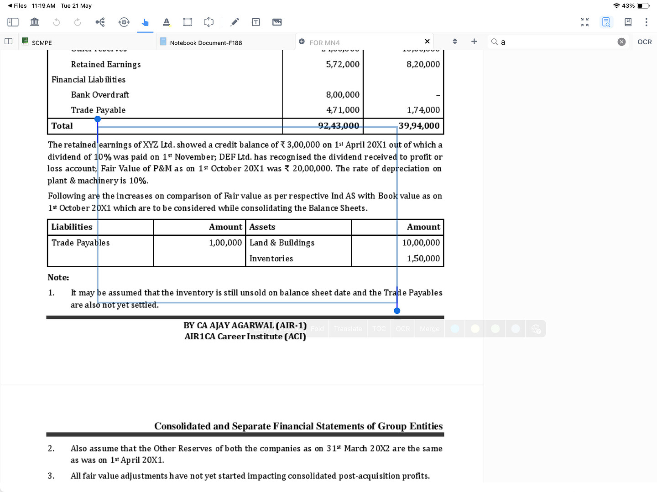
Task: Click the '92,43,000' total value
Action: coord(339,126)
